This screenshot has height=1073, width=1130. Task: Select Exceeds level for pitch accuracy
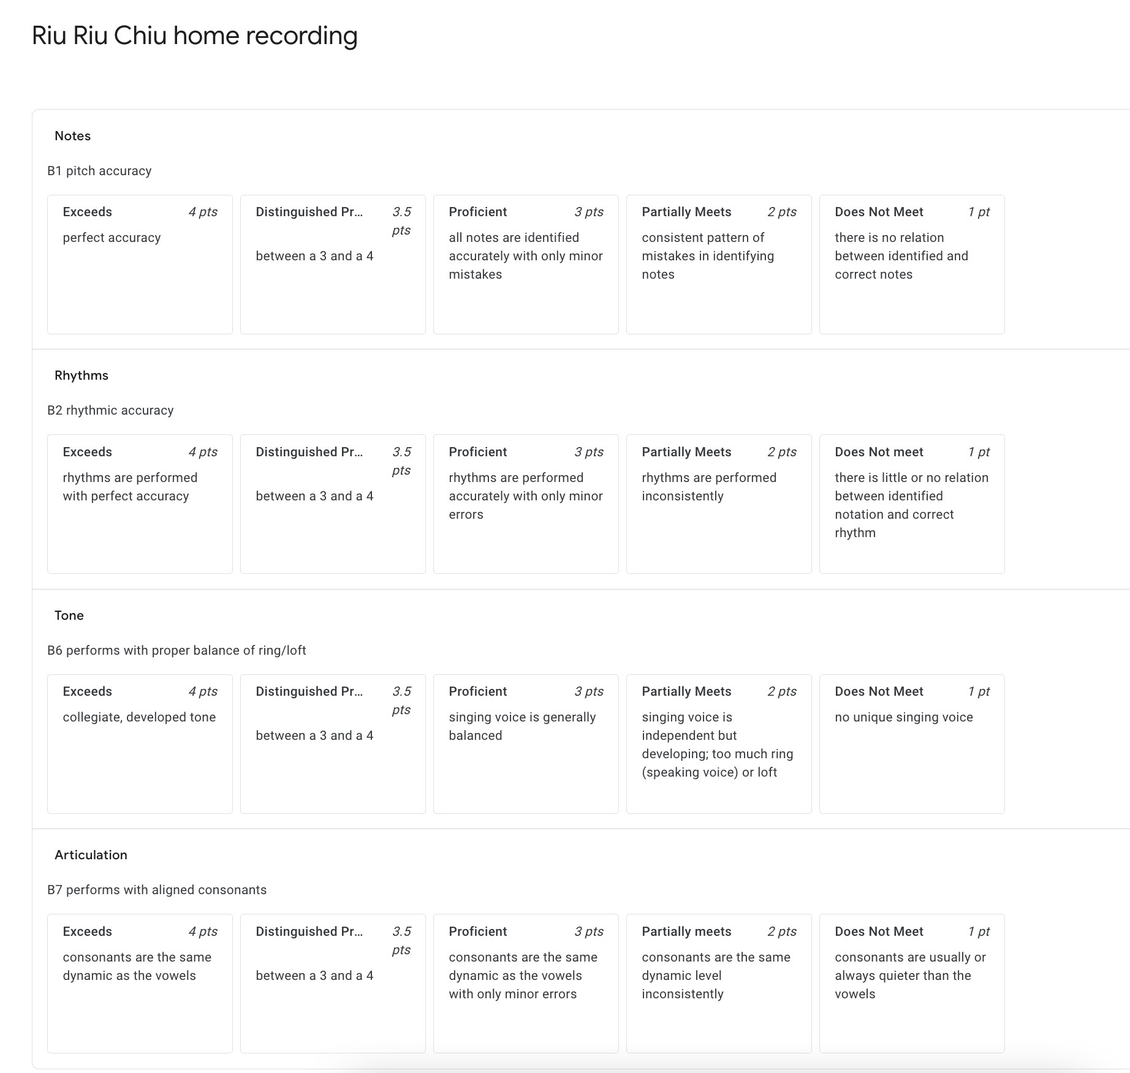click(140, 264)
